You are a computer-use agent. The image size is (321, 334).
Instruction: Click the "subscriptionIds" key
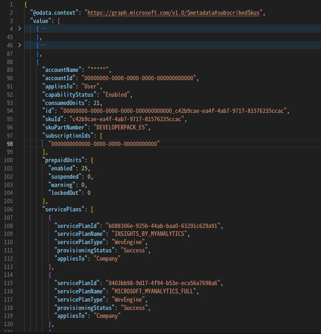pyautogui.click(x=68, y=136)
